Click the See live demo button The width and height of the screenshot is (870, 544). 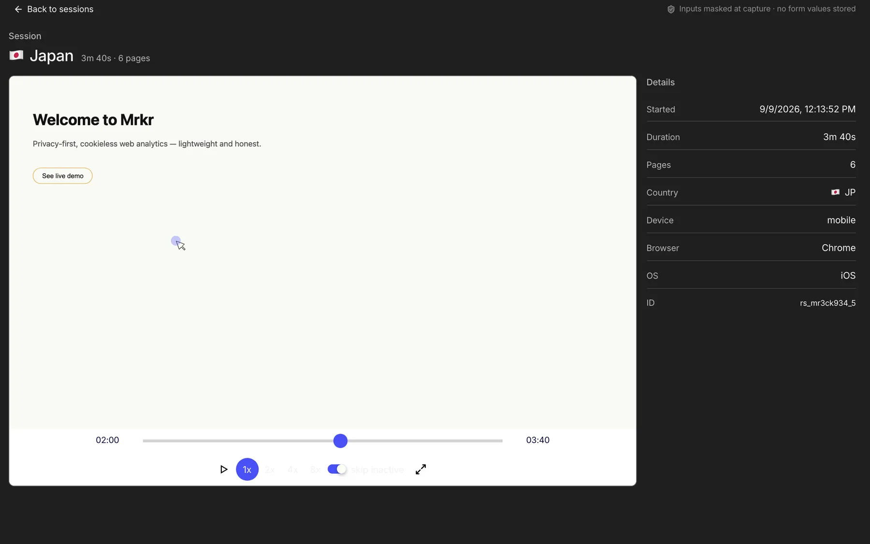click(x=62, y=176)
